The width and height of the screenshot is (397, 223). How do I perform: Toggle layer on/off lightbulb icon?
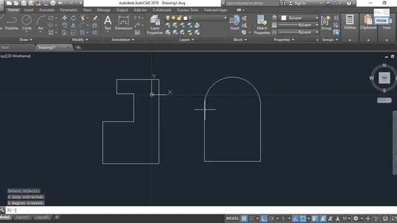coord(167,18)
